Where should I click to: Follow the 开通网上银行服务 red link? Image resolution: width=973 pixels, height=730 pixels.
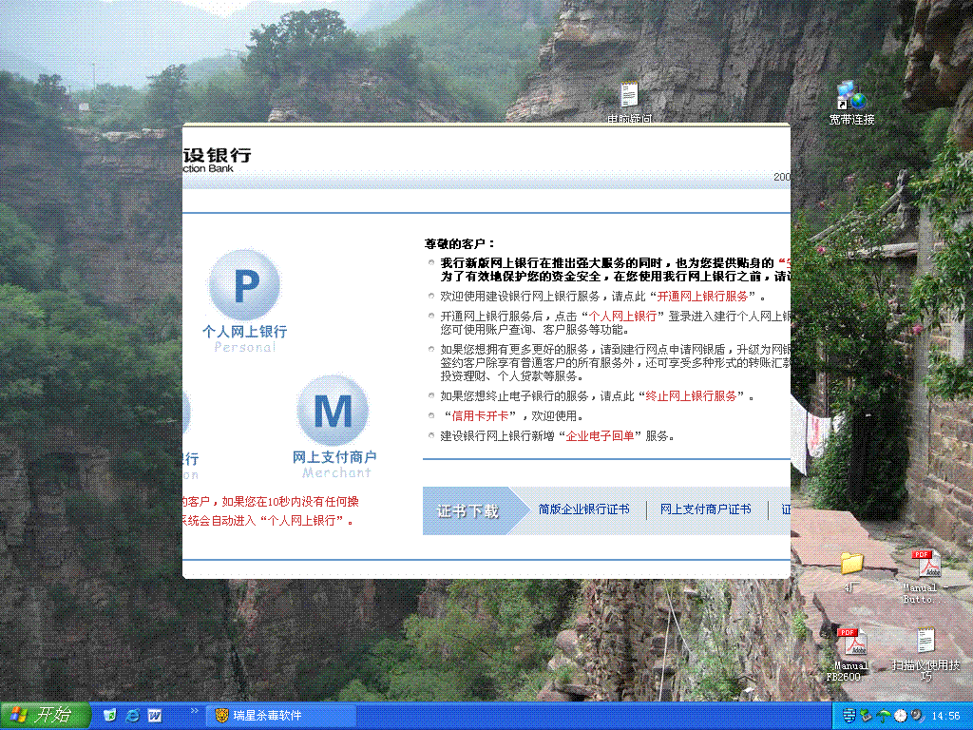(702, 297)
